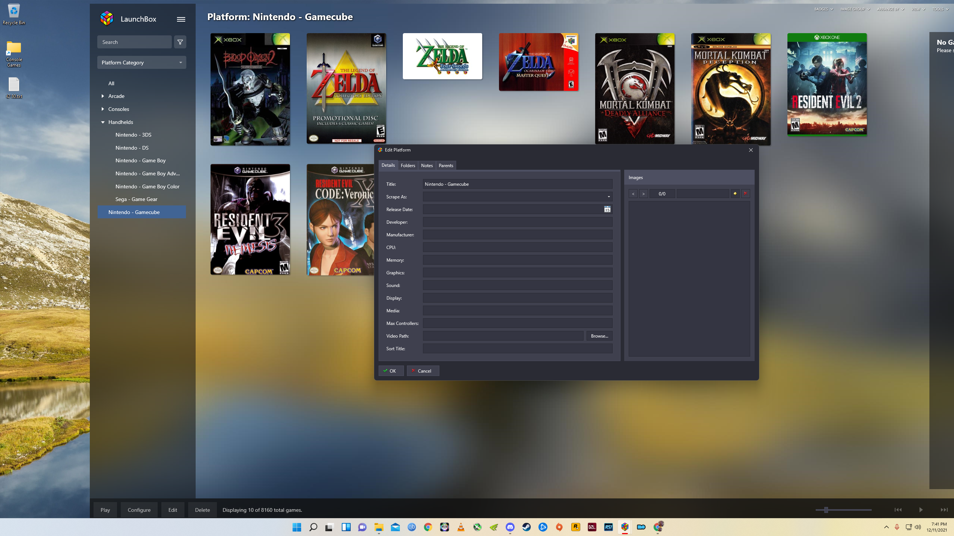Open Rockstar Games Launcher from taskbar

576,527
